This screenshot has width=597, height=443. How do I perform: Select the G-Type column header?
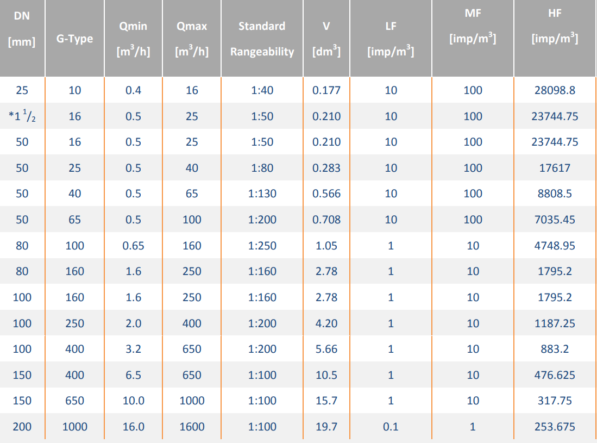[x=74, y=39]
